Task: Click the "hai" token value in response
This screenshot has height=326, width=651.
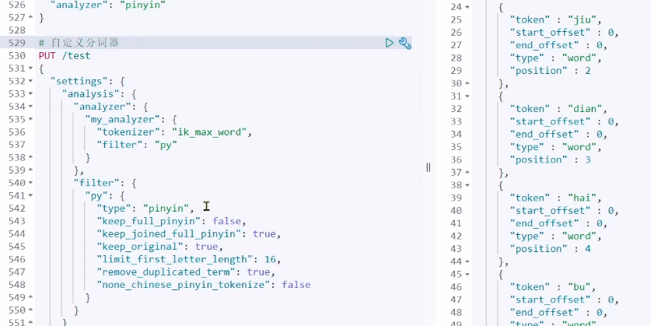Action: coord(583,198)
